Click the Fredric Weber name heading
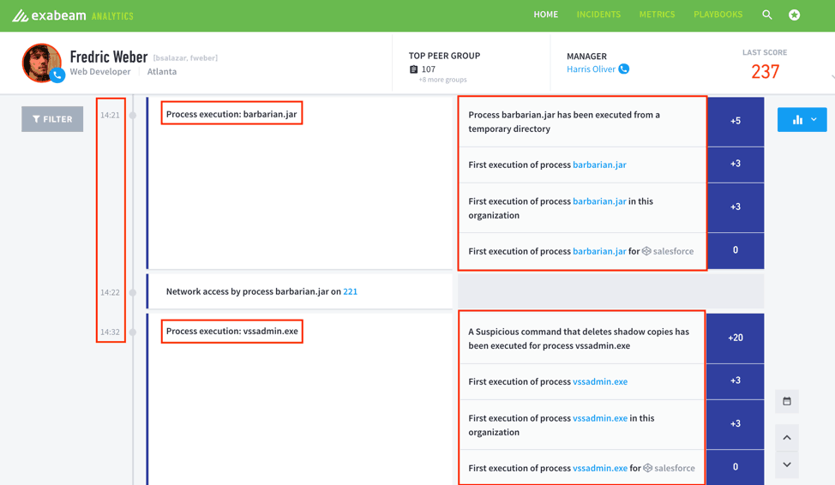The image size is (835, 485). point(109,57)
